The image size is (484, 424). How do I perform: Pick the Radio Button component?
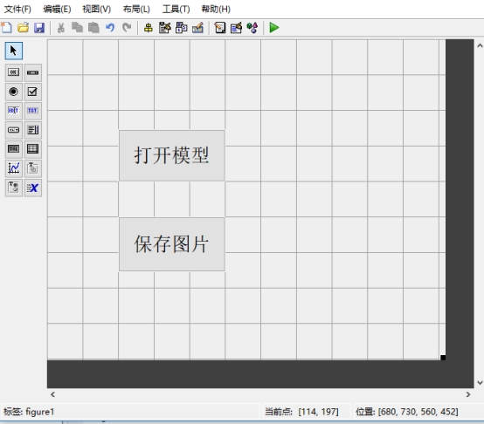pyautogui.click(x=14, y=92)
